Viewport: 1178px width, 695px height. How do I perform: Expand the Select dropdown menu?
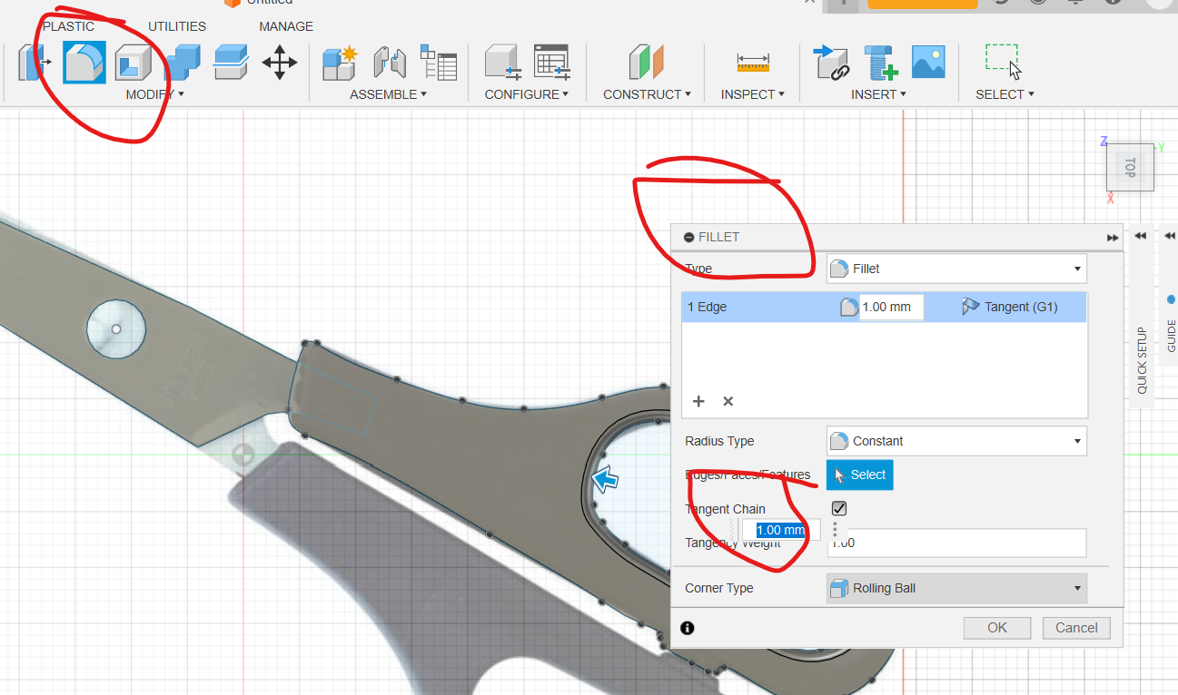pyautogui.click(x=1005, y=94)
